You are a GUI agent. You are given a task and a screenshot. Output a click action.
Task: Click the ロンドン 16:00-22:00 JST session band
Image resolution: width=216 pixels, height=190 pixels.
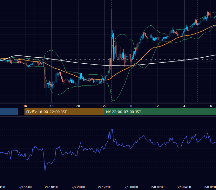[x=64, y=112]
